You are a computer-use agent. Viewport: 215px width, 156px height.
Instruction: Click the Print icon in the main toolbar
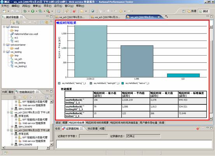(17, 11)
